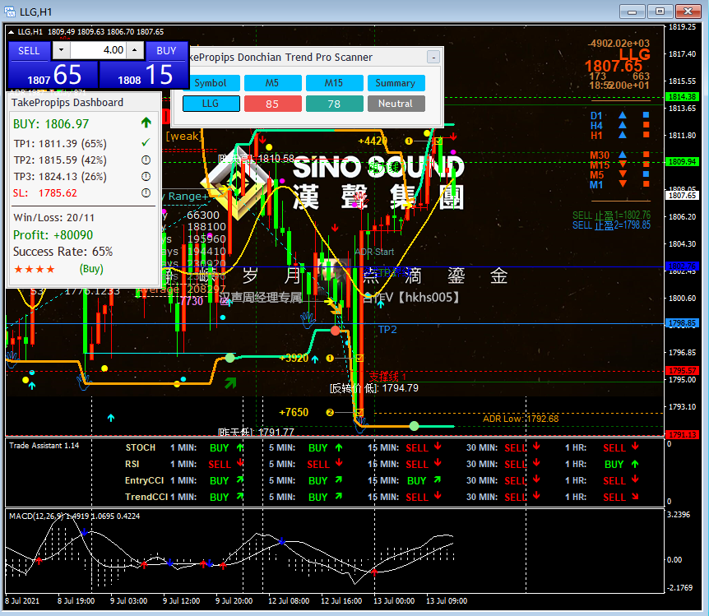Click the green diagonal arrow on chart
The width and height of the screenshot is (709, 616).
point(230,383)
